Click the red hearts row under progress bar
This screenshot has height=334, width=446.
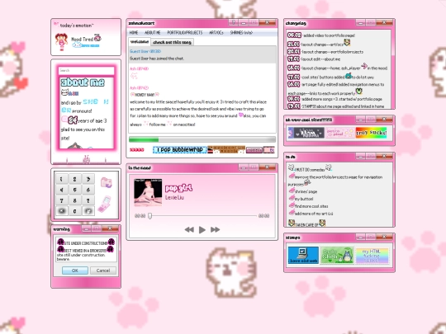click(137, 150)
